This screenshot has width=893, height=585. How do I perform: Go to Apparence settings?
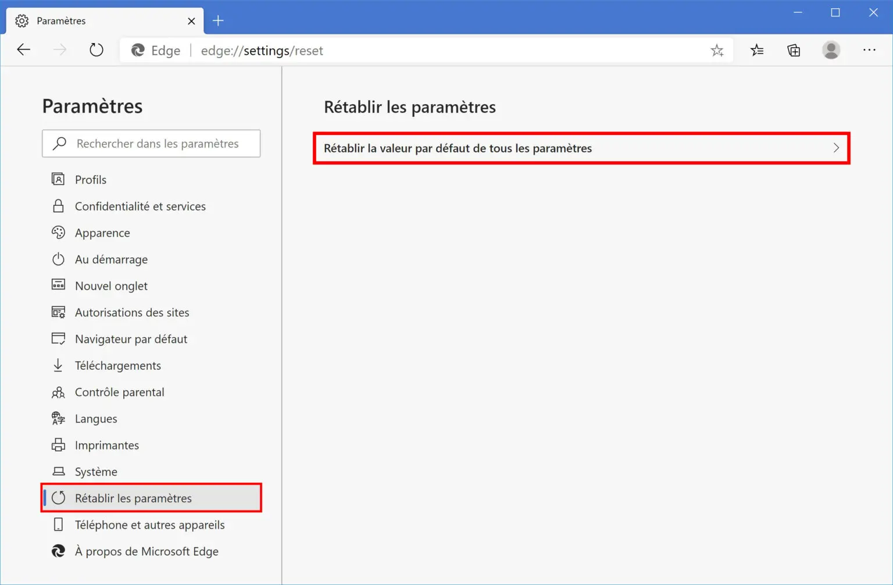[x=102, y=233]
